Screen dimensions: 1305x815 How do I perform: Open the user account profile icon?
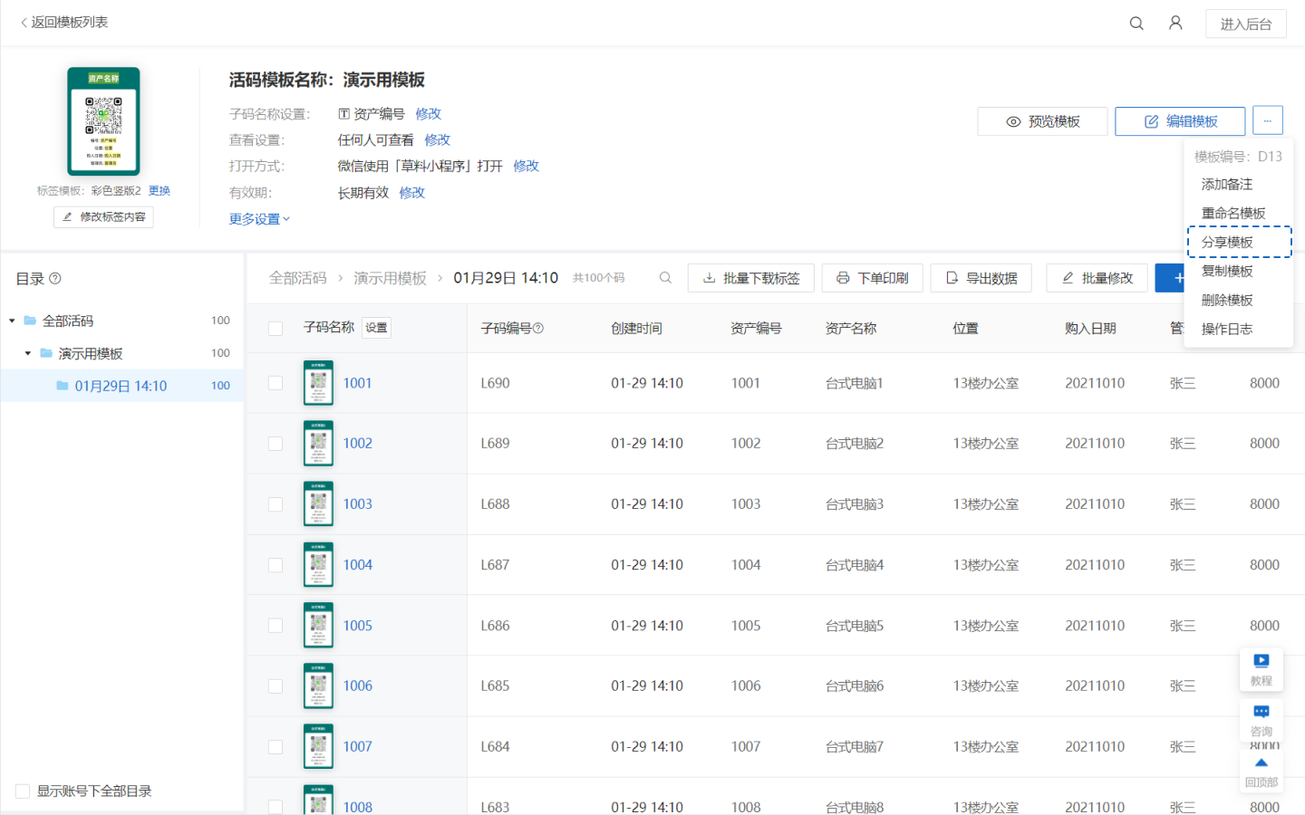click(x=1175, y=24)
